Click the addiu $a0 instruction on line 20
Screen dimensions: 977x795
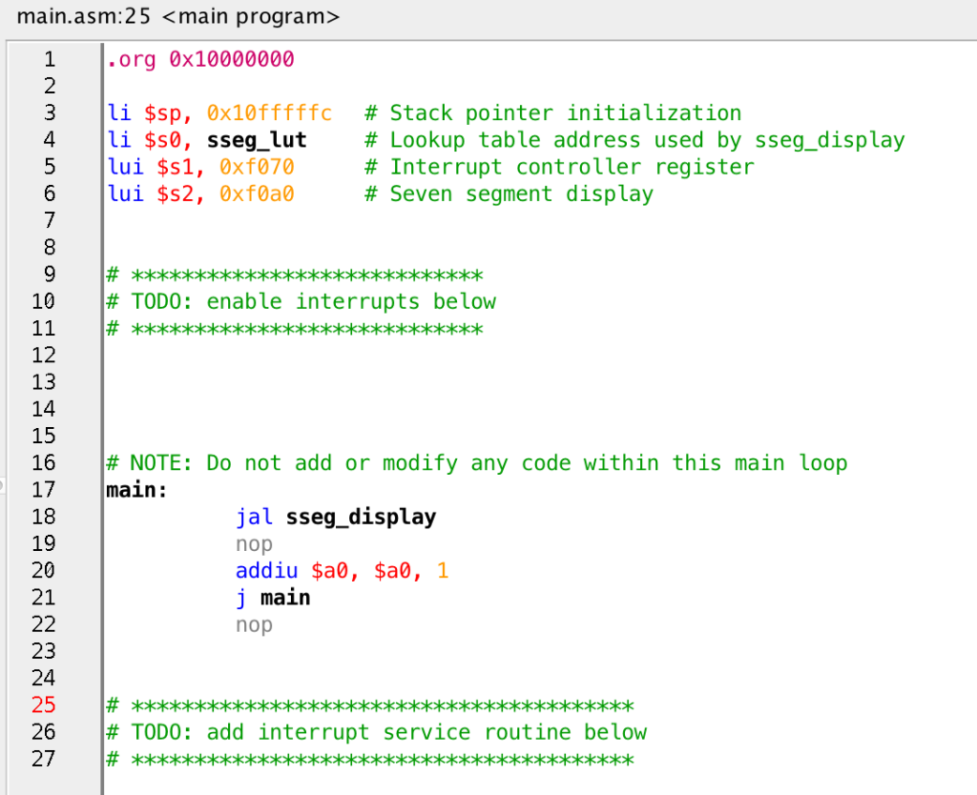point(339,570)
